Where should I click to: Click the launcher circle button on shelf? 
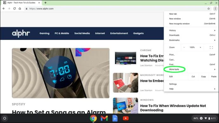click(x=5, y=118)
